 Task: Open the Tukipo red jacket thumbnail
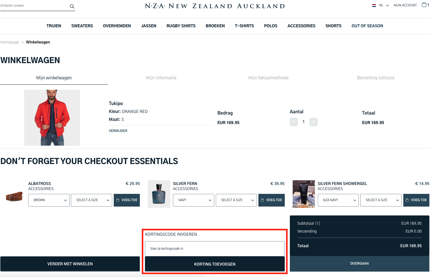click(52, 118)
